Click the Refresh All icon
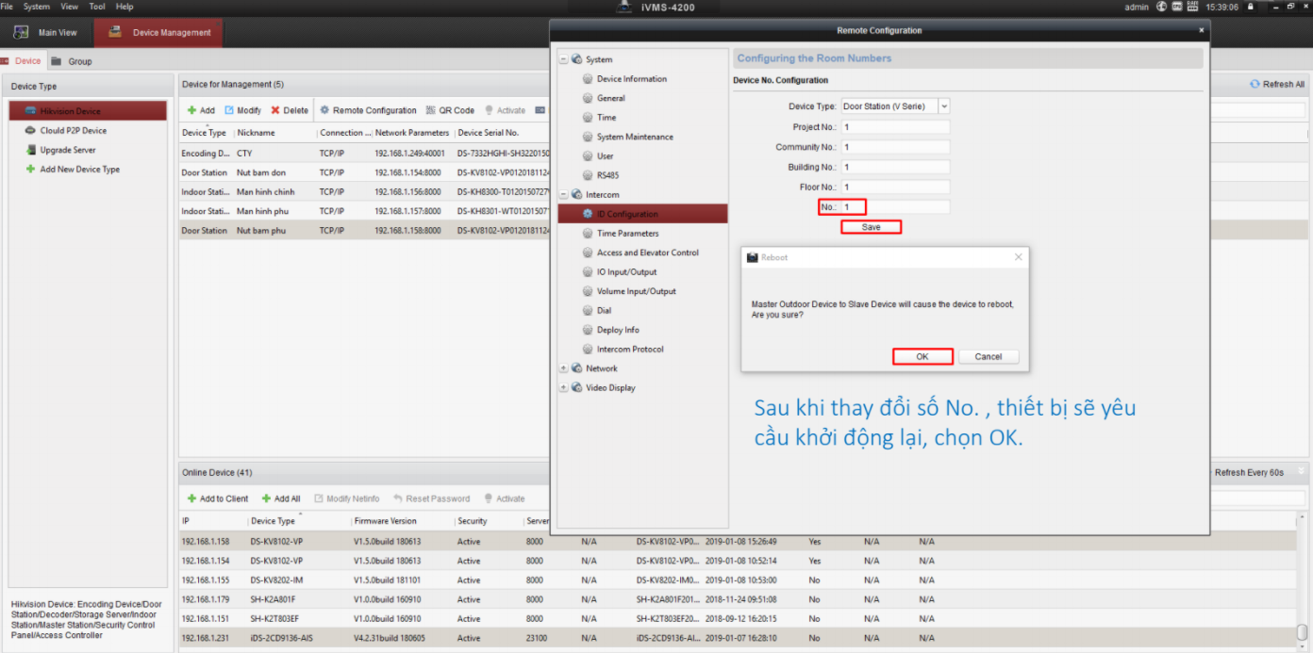This screenshot has width=1313, height=653. pyautogui.click(x=1255, y=84)
